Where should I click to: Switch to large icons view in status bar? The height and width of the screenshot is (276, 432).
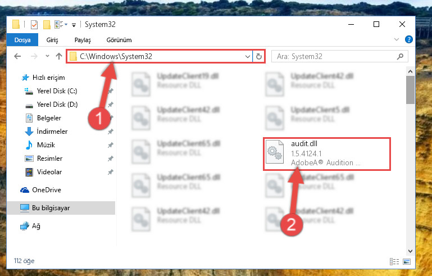407,261
